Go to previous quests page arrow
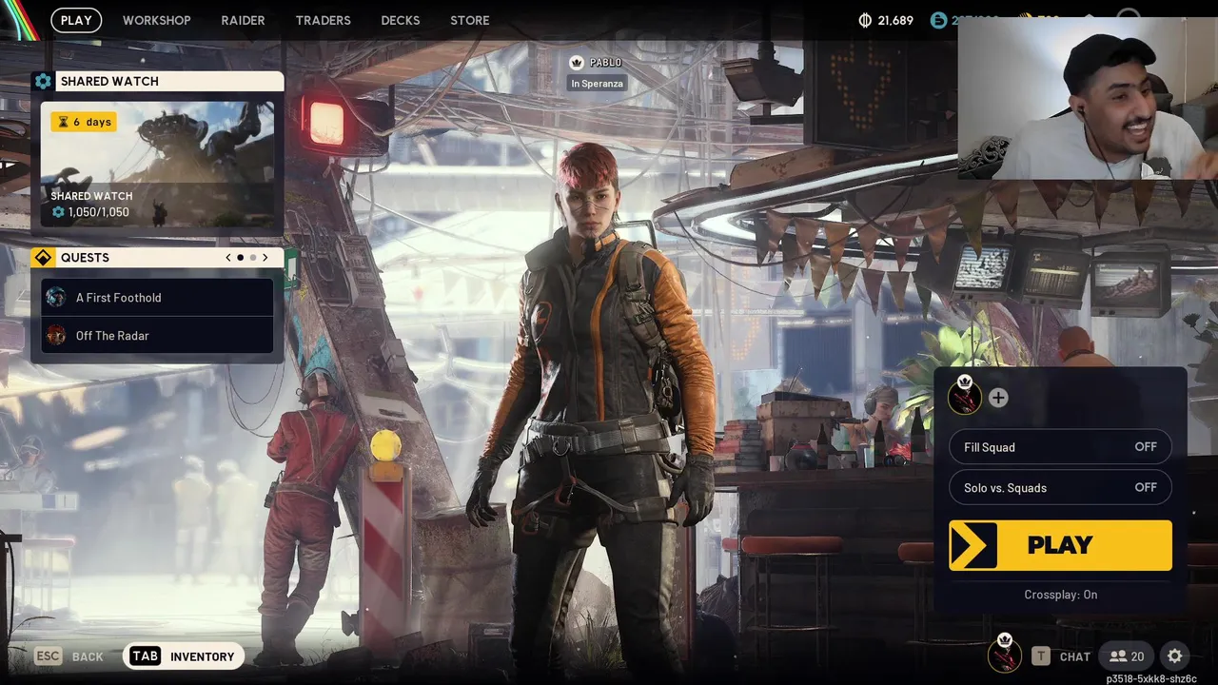 (x=228, y=258)
